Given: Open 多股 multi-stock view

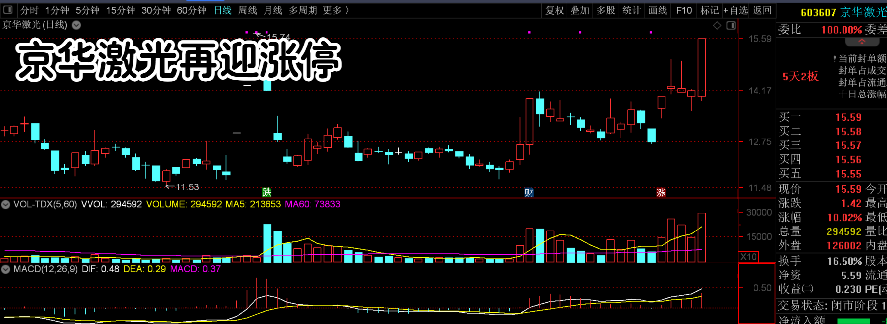Looking at the screenshot, I should [x=606, y=10].
